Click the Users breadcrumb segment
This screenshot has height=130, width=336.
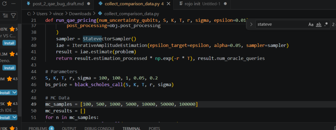[x=42, y=14]
